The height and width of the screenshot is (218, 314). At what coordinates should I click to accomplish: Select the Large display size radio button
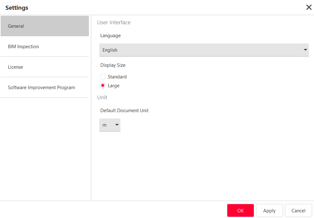pos(103,86)
